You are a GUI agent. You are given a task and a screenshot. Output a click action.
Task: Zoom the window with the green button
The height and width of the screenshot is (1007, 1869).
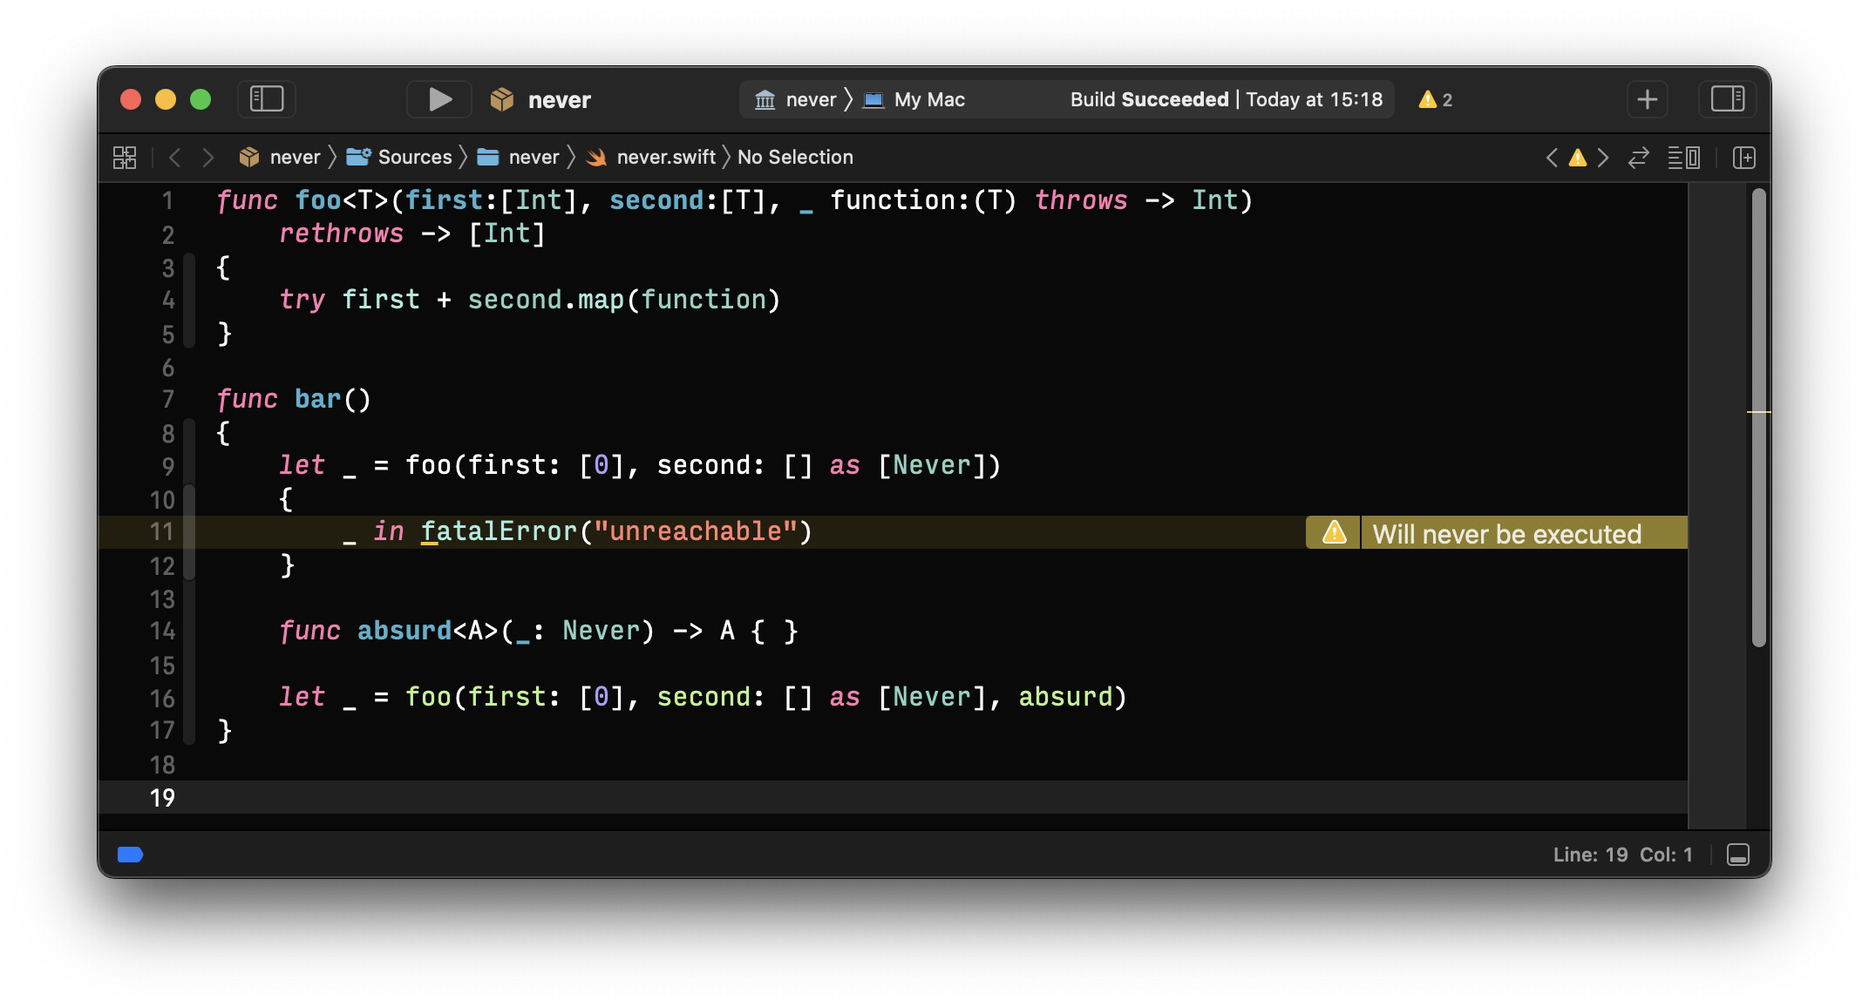(x=200, y=99)
